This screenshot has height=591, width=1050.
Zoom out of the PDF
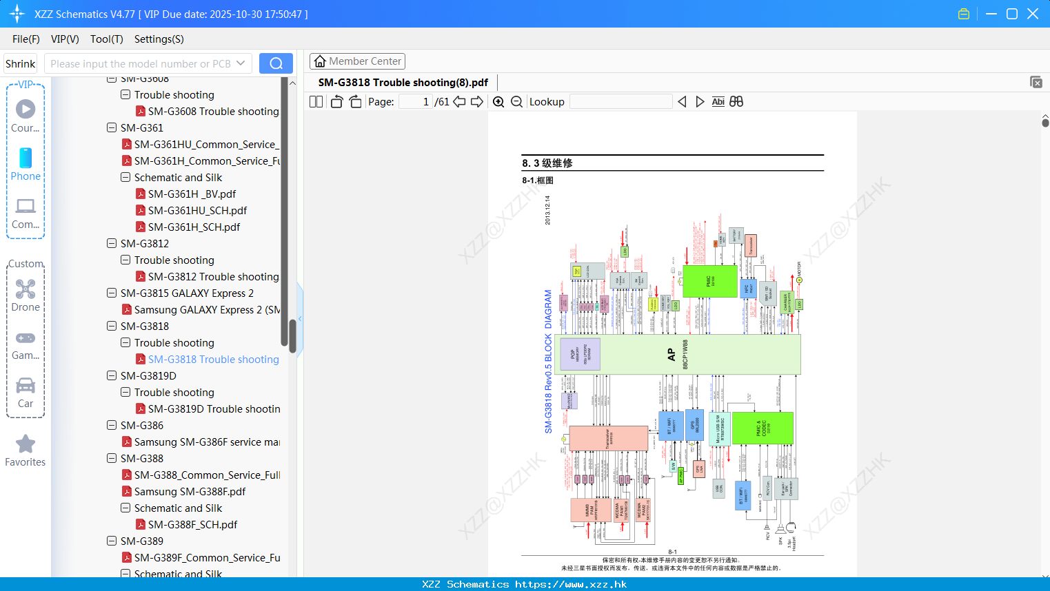pos(516,101)
